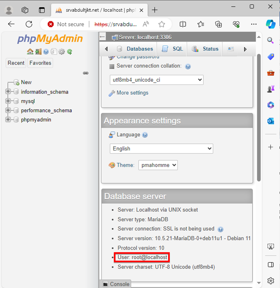Viewport: 280px width, 288px height.
Task: Open sidebar Tools briefcase icon
Action: click(x=271, y=73)
